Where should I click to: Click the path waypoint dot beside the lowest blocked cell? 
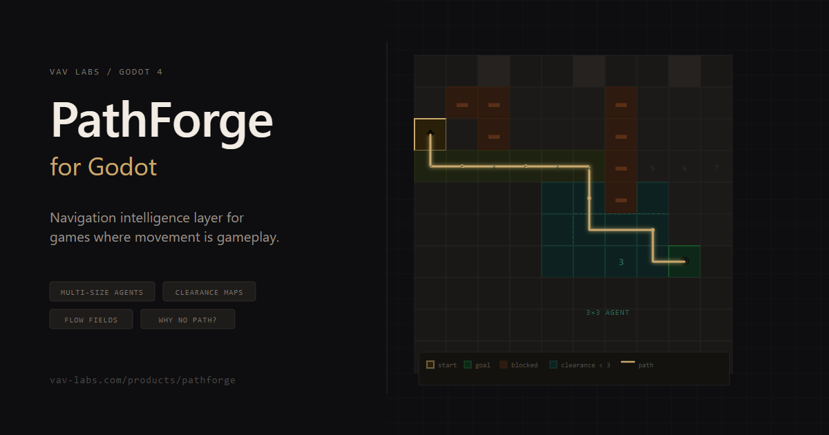coord(589,198)
